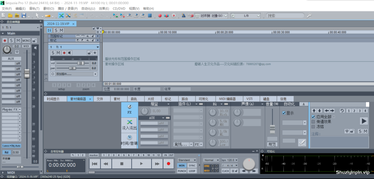Click the SYNC button beside MON

coord(192,166)
